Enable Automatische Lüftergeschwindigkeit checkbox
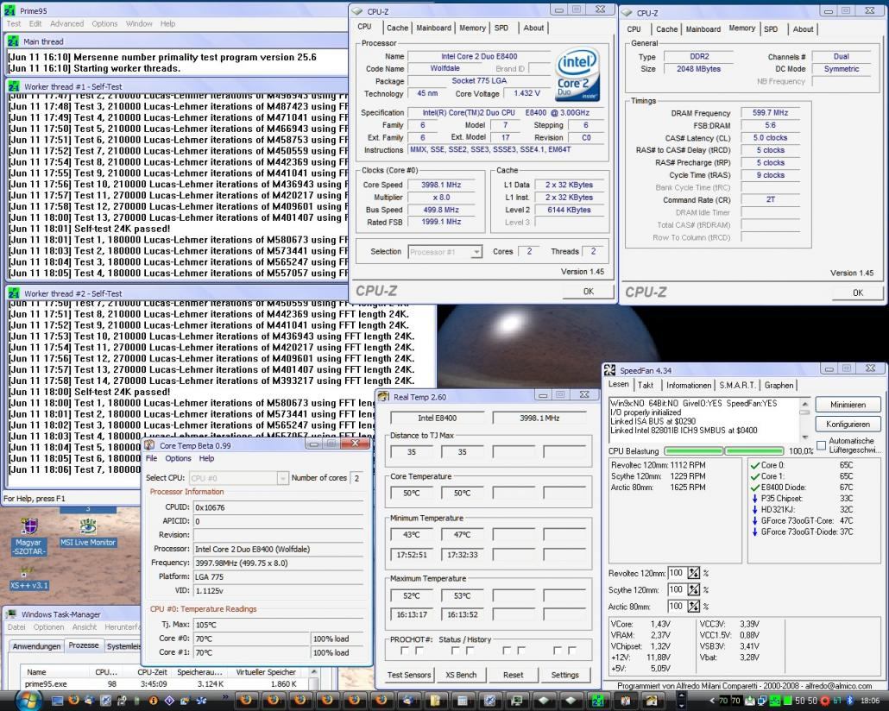This screenshot has height=711, width=889. pos(821,445)
